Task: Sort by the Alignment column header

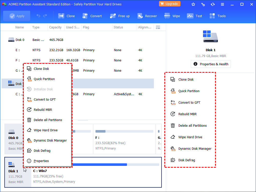Action: tap(145, 27)
